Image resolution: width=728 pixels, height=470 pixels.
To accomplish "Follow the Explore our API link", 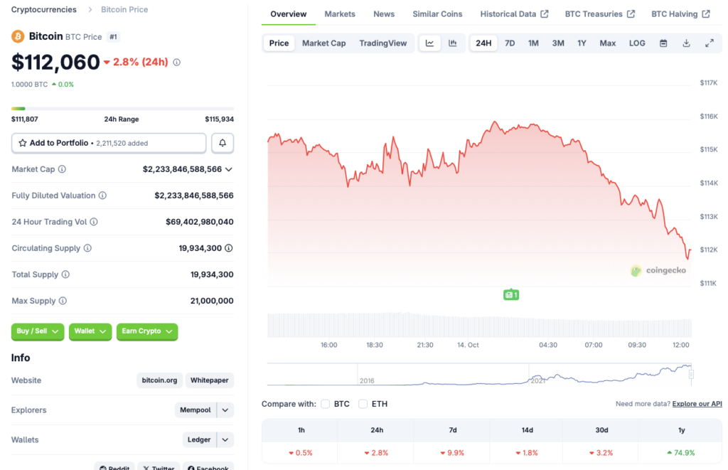I will (696, 404).
